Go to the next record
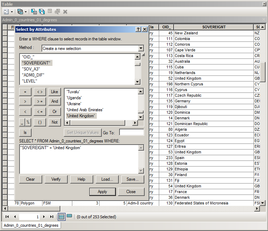Viewport: 268px width, 231px height. (44, 216)
